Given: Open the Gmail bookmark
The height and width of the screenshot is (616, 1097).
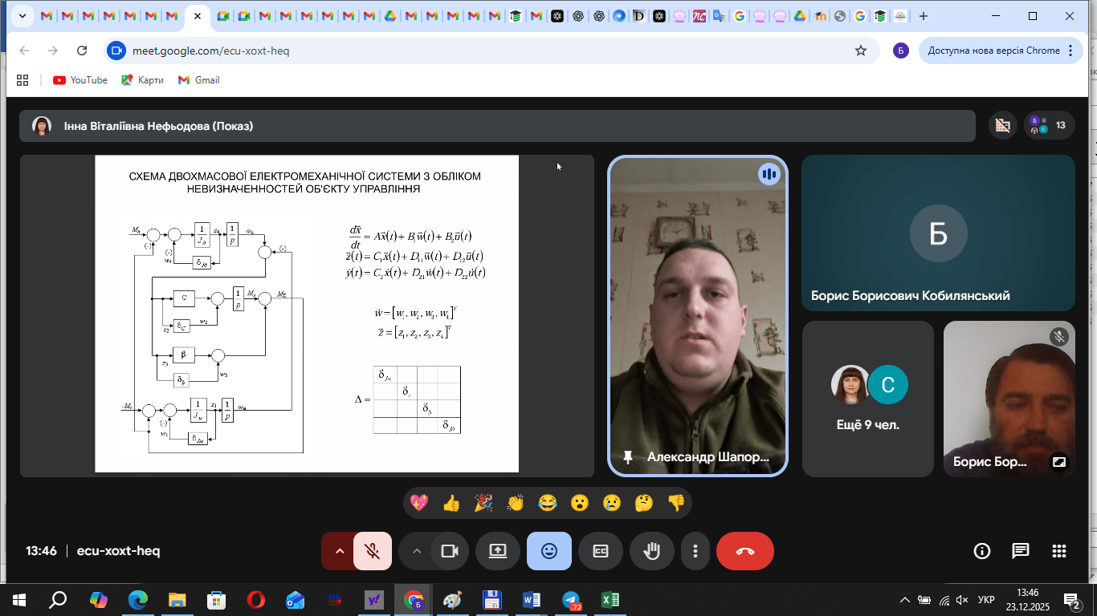Looking at the screenshot, I should pos(198,80).
